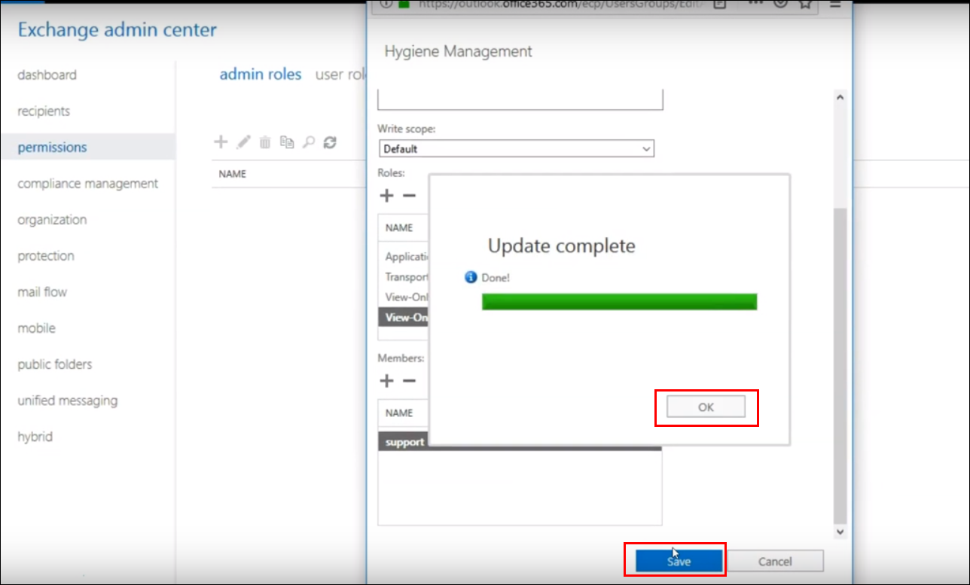Screen dimensions: 970x585
Task: Click the empty text box above Write scope
Action: pos(520,99)
